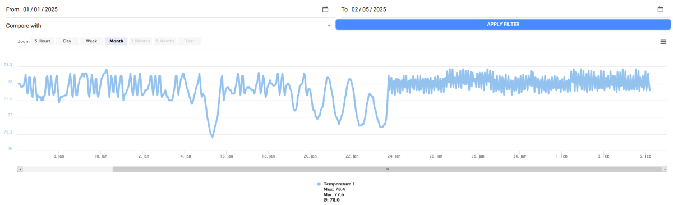Open the To date calendar picker icon

(x=661, y=9)
